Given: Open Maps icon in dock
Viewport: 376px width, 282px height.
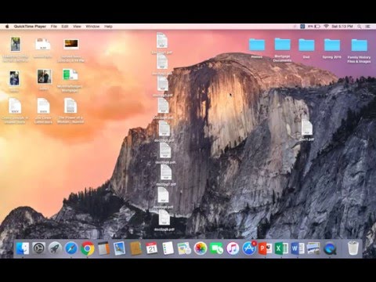Looking at the screenshot, I should (x=184, y=248).
